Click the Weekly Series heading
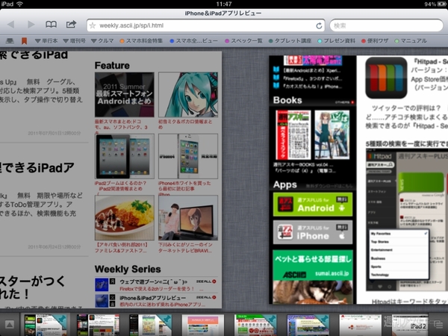Viewport: 448px width, 336px height. [128, 269]
